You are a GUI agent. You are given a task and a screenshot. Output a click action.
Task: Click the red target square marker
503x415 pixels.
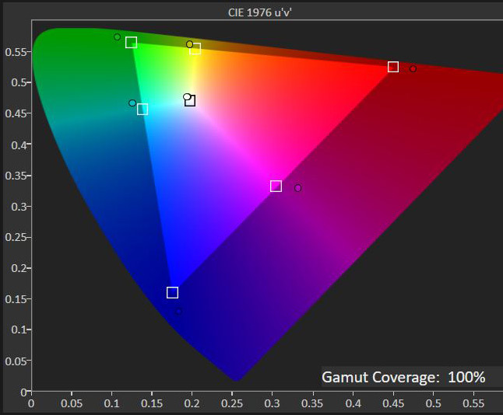coord(393,67)
